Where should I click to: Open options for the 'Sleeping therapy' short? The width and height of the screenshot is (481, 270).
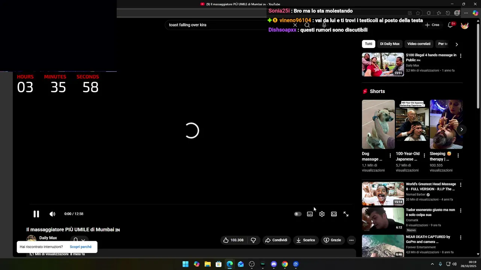click(x=458, y=155)
